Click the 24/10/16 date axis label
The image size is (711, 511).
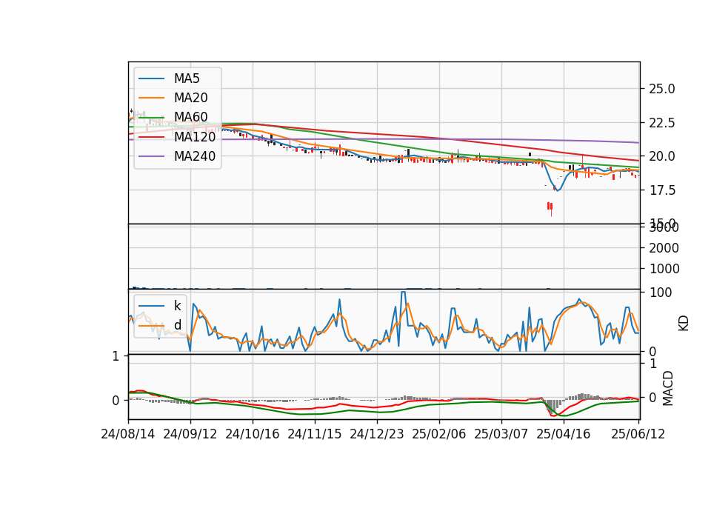[x=252, y=434]
